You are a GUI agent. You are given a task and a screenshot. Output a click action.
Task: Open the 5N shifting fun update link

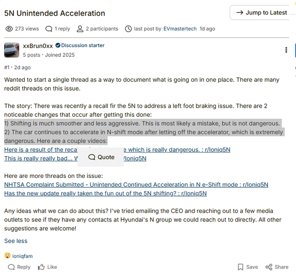[105, 193]
